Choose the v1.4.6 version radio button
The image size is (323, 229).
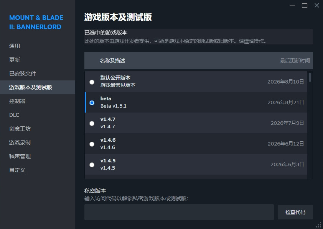click(x=92, y=144)
